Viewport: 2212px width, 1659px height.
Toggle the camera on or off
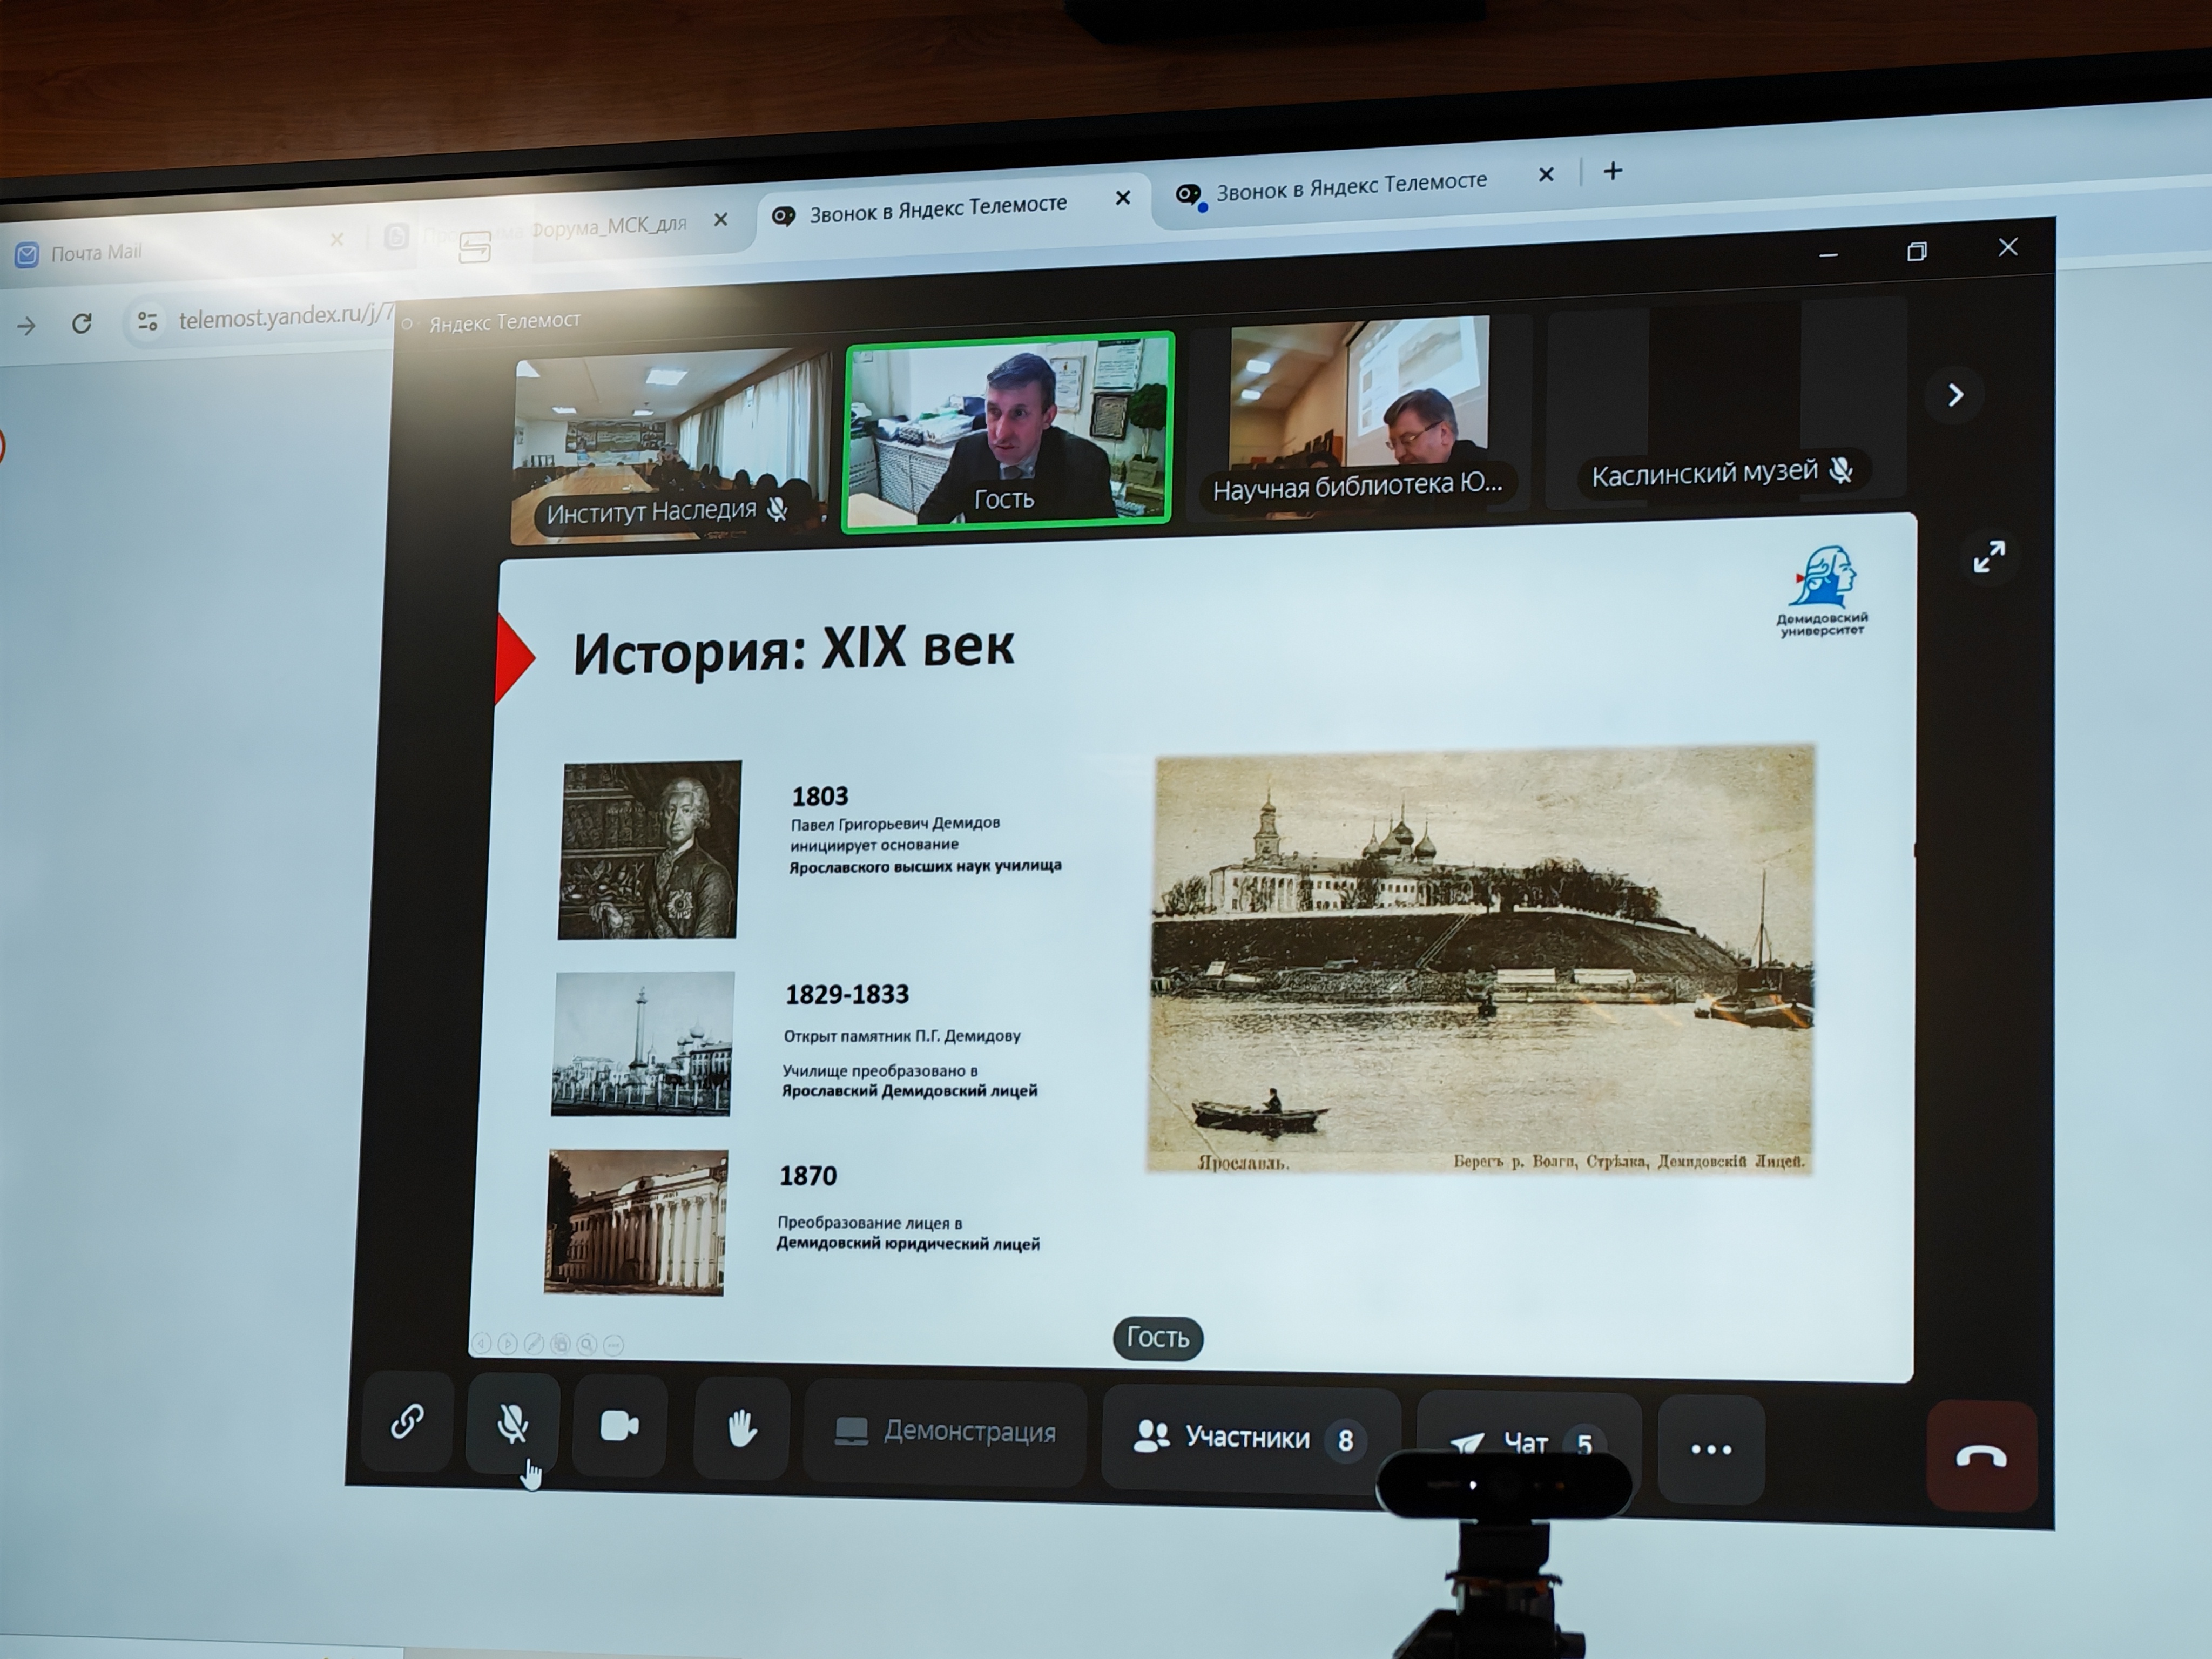point(619,1426)
